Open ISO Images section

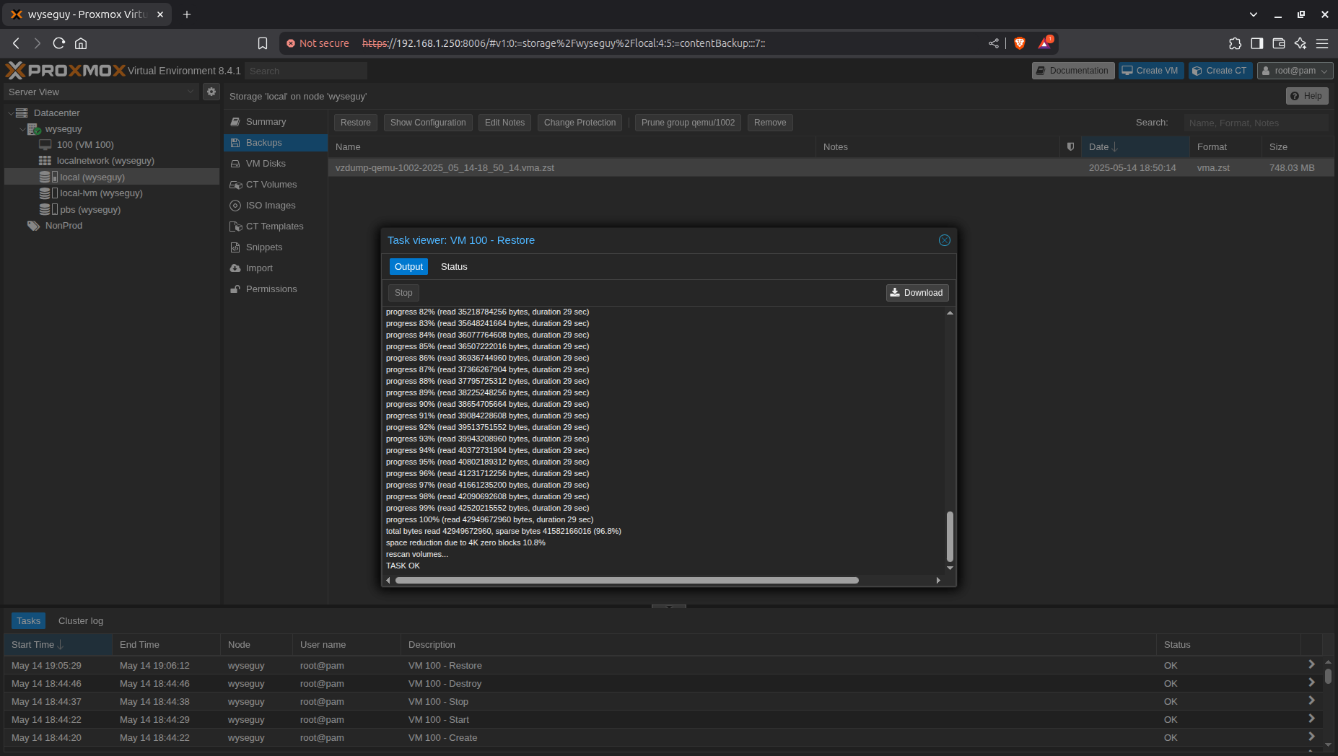276,206
